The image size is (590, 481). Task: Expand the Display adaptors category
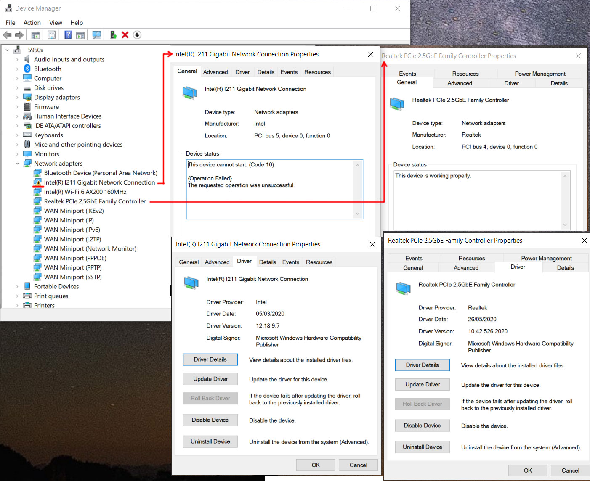pos(17,98)
